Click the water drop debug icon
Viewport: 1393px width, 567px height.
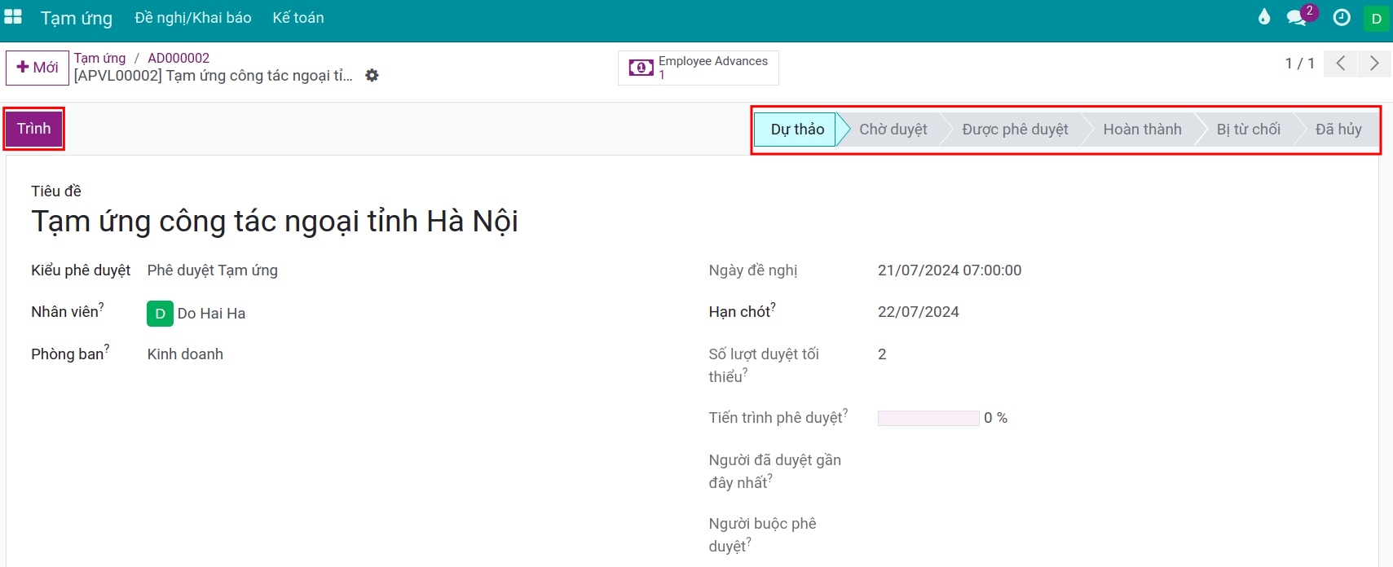pos(1264,17)
